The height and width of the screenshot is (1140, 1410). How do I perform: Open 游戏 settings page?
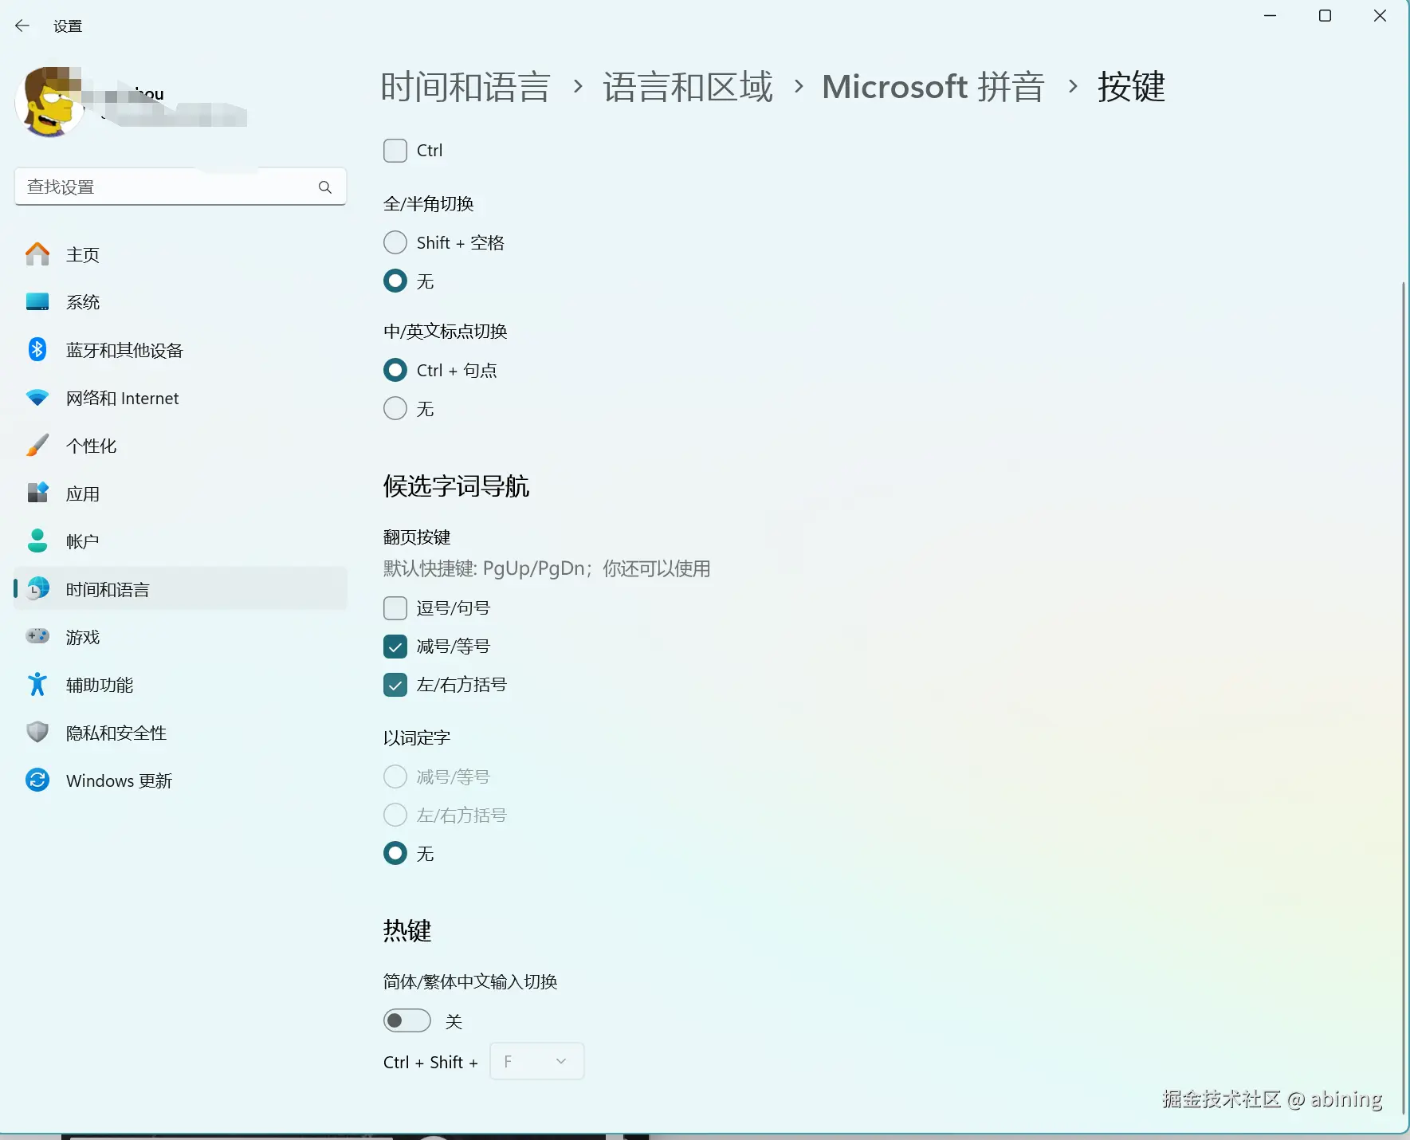point(180,637)
